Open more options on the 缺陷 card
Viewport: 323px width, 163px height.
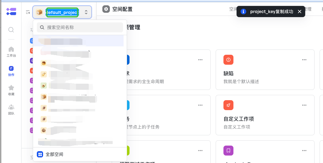pos(304,60)
